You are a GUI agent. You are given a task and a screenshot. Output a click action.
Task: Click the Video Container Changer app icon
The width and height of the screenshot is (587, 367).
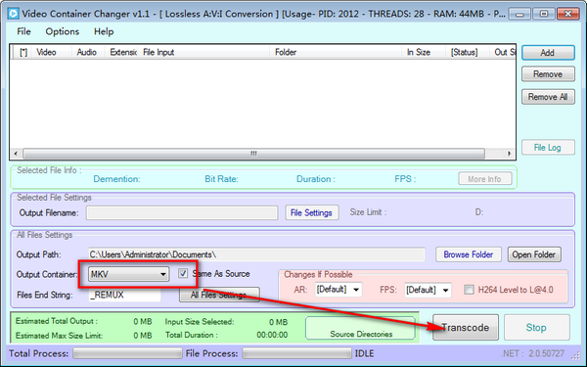tap(13, 14)
